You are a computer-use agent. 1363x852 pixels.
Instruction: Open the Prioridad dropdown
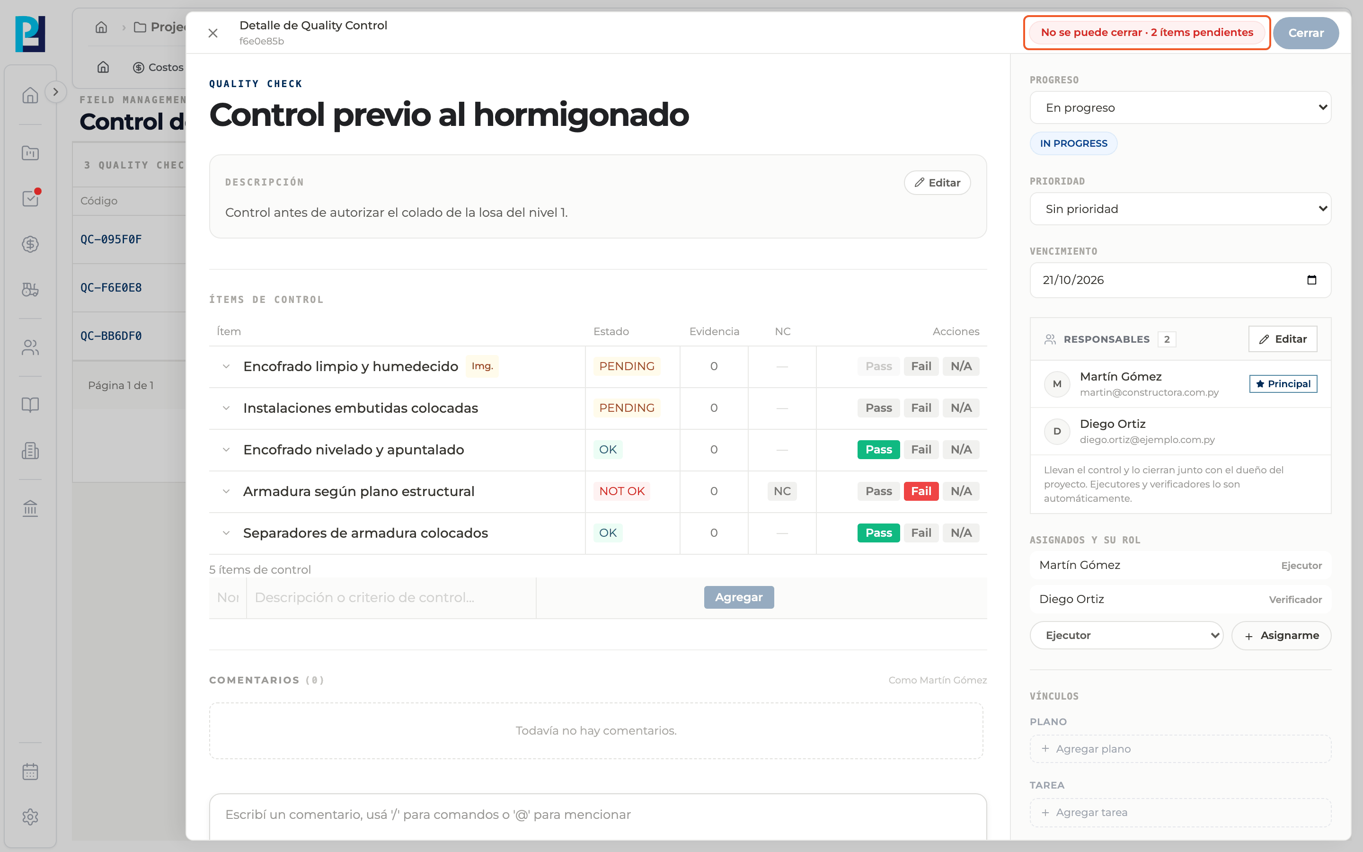[x=1180, y=209]
